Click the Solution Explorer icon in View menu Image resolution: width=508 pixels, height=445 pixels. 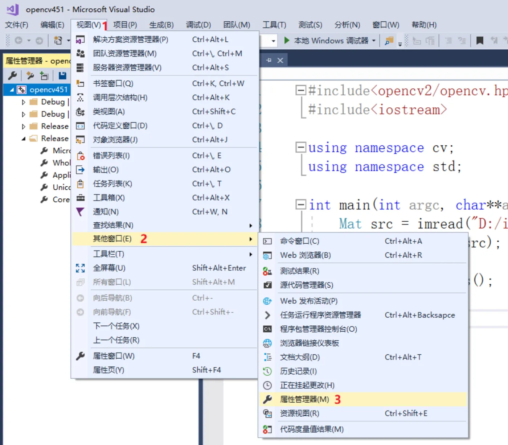coord(80,40)
